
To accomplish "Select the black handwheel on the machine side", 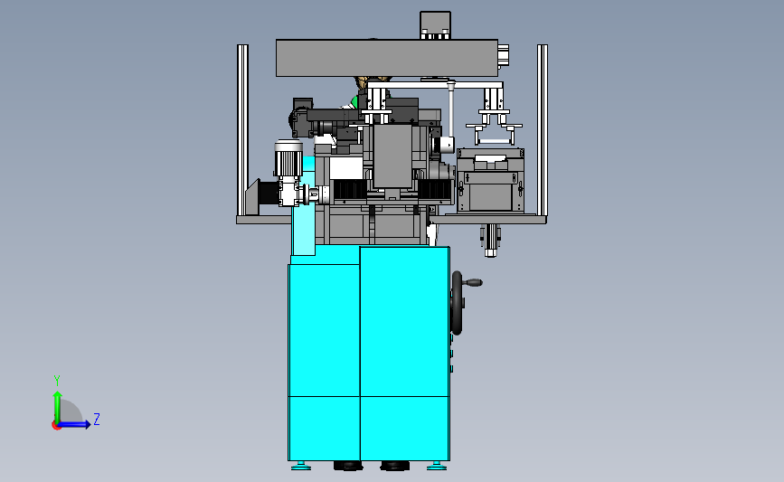I will (457, 303).
